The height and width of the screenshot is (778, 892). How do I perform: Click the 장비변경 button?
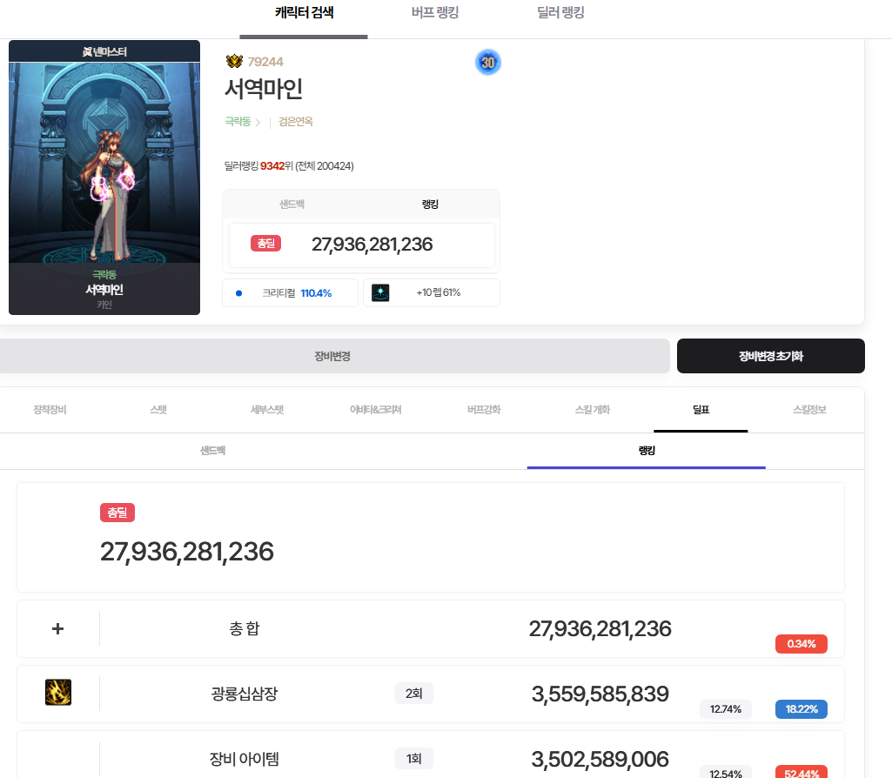click(332, 356)
